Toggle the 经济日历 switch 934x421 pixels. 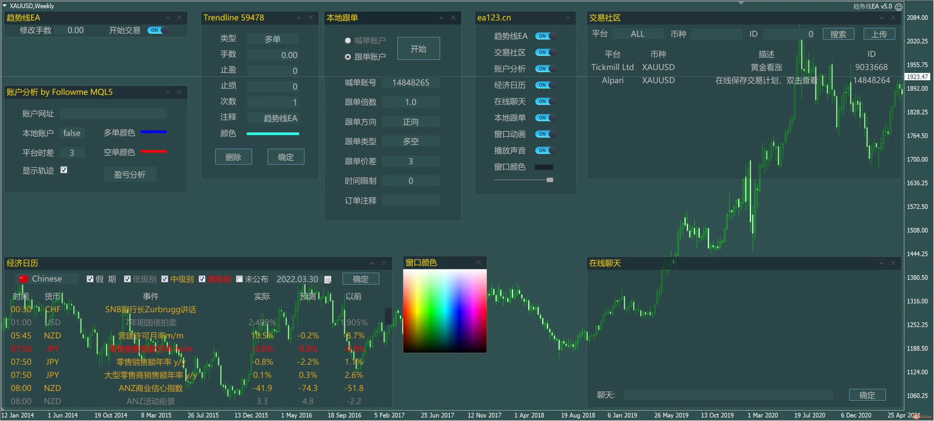(x=545, y=85)
